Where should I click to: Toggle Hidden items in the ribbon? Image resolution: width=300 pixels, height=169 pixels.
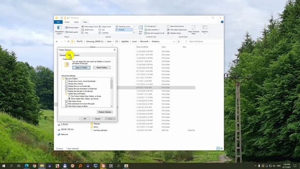[x=174, y=33]
